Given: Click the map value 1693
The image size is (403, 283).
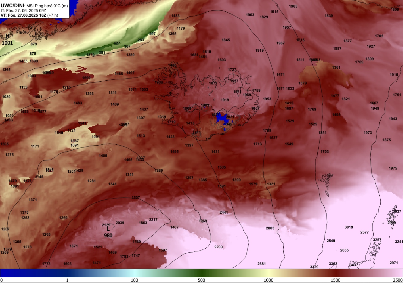Looking at the screenshot, I should click(x=222, y=60).
